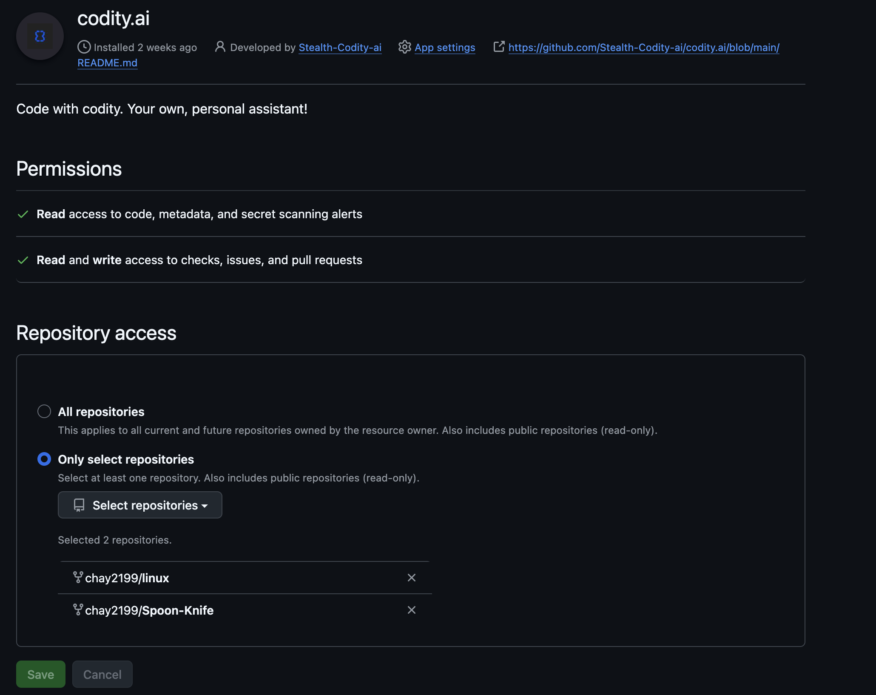The height and width of the screenshot is (695, 876).
Task: Open App settings
Action: [445, 48]
